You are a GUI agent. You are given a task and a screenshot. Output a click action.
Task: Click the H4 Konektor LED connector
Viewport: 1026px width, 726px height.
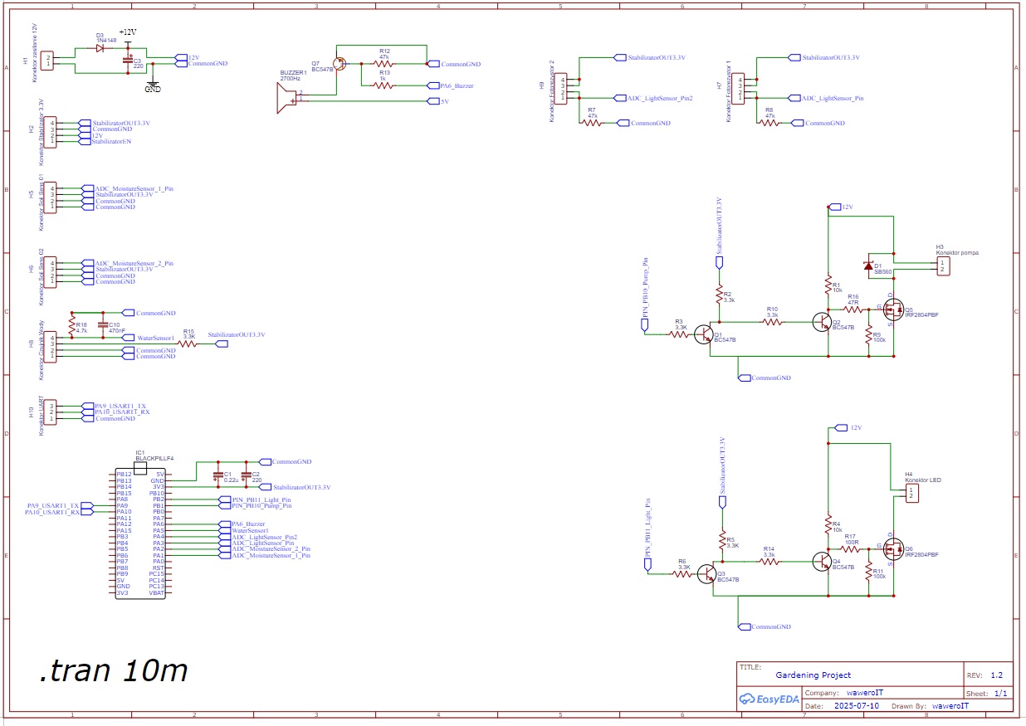(x=911, y=493)
